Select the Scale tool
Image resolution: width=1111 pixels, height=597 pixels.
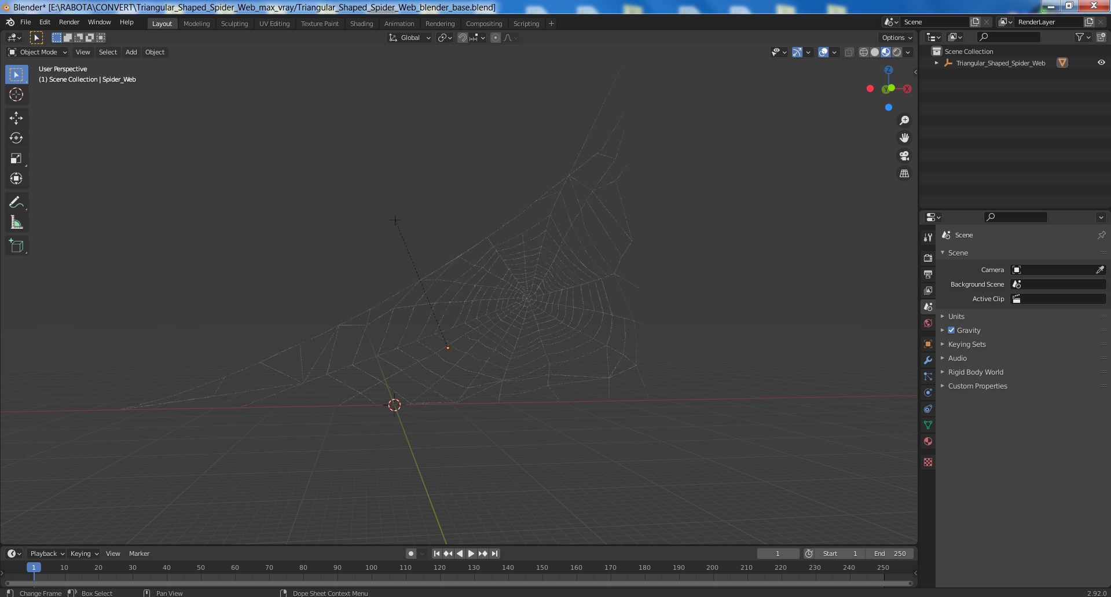(x=16, y=159)
